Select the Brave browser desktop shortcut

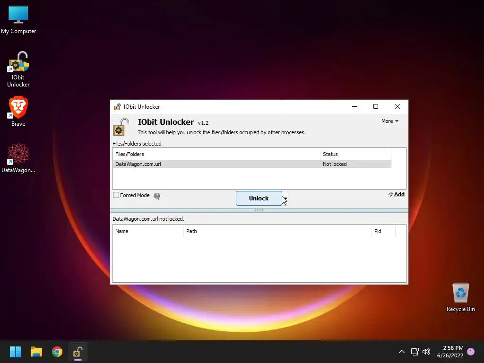[x=18, y=111]
